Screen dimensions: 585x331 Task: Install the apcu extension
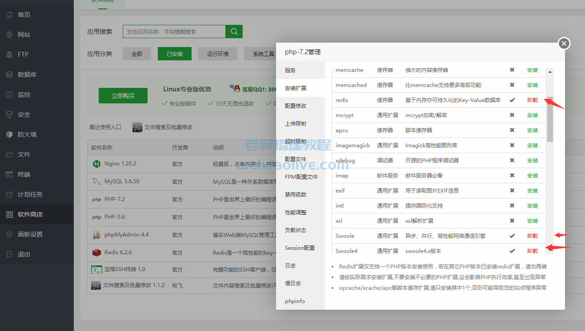[x=533, y=130]
